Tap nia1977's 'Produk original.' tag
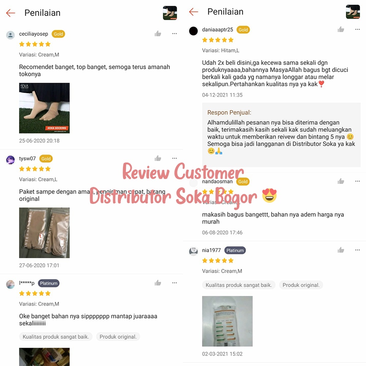 point(301,285)
